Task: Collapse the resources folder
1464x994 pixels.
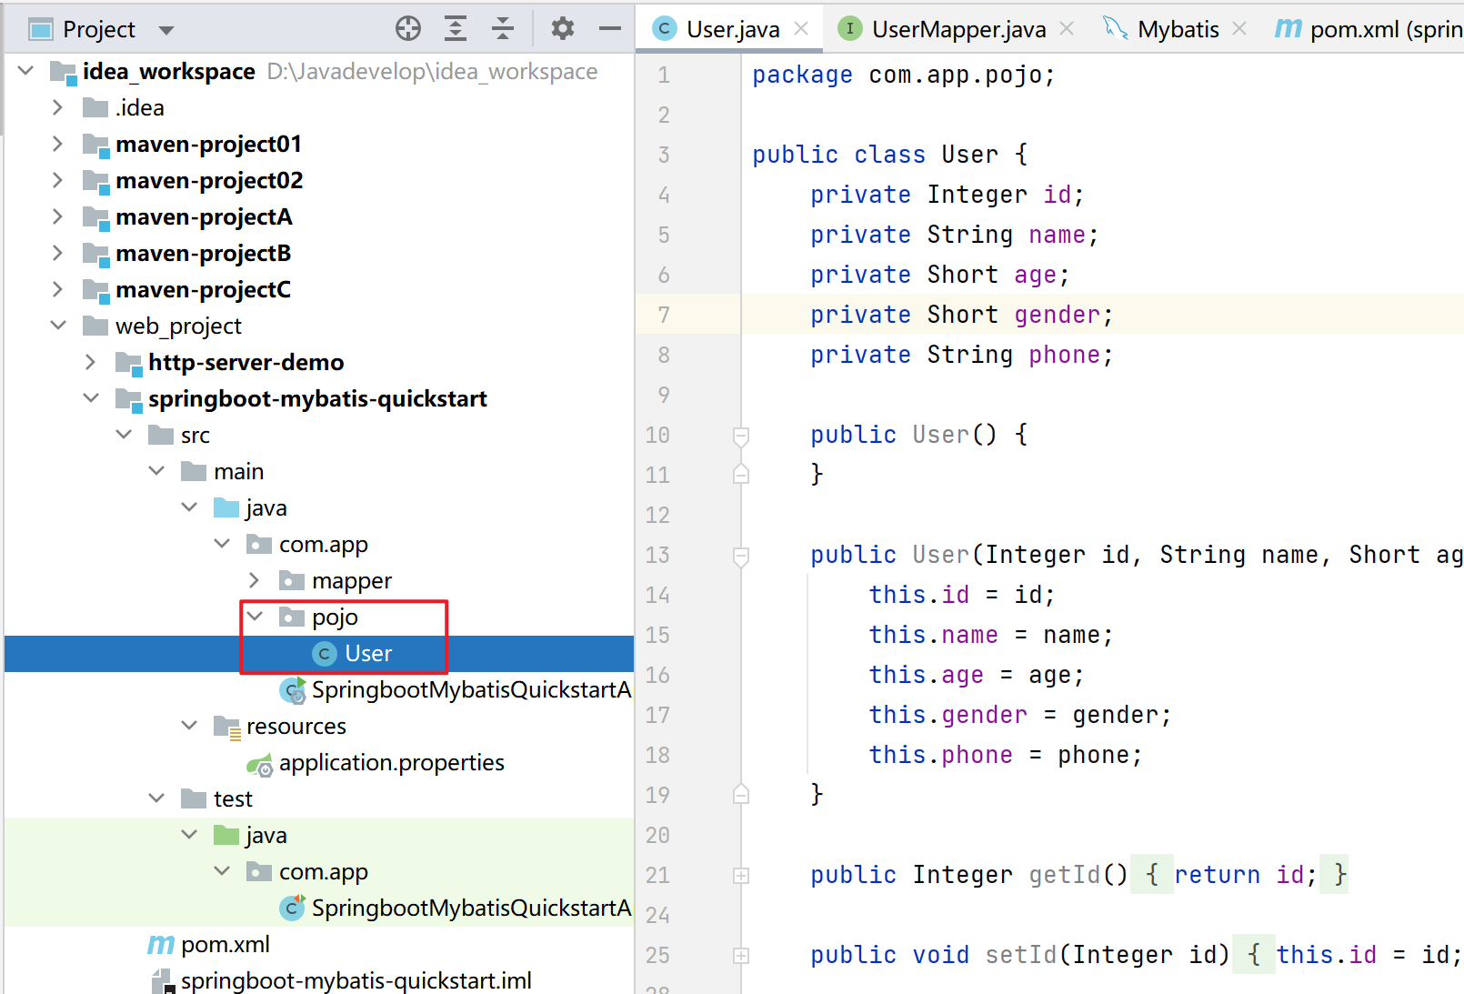Action: coord(189,726)
